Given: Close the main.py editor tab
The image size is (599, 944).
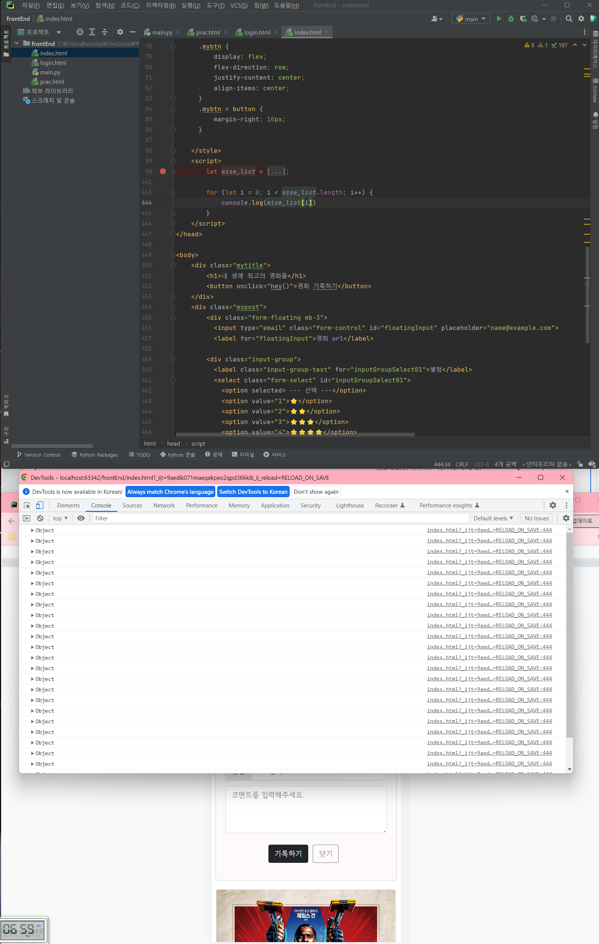Looking at the screenshot, I should [178, 32].
